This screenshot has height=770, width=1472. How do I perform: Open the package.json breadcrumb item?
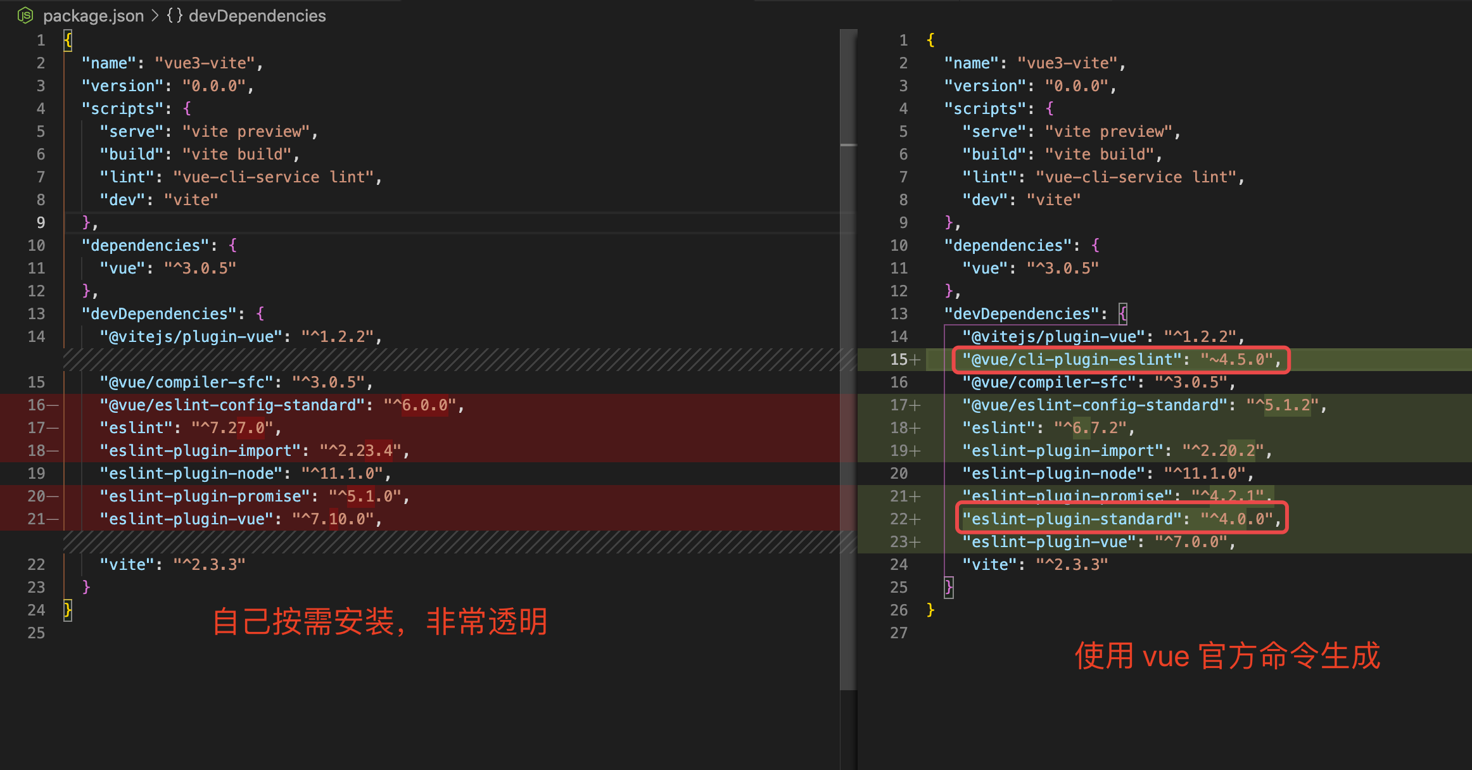coord(93,15)
